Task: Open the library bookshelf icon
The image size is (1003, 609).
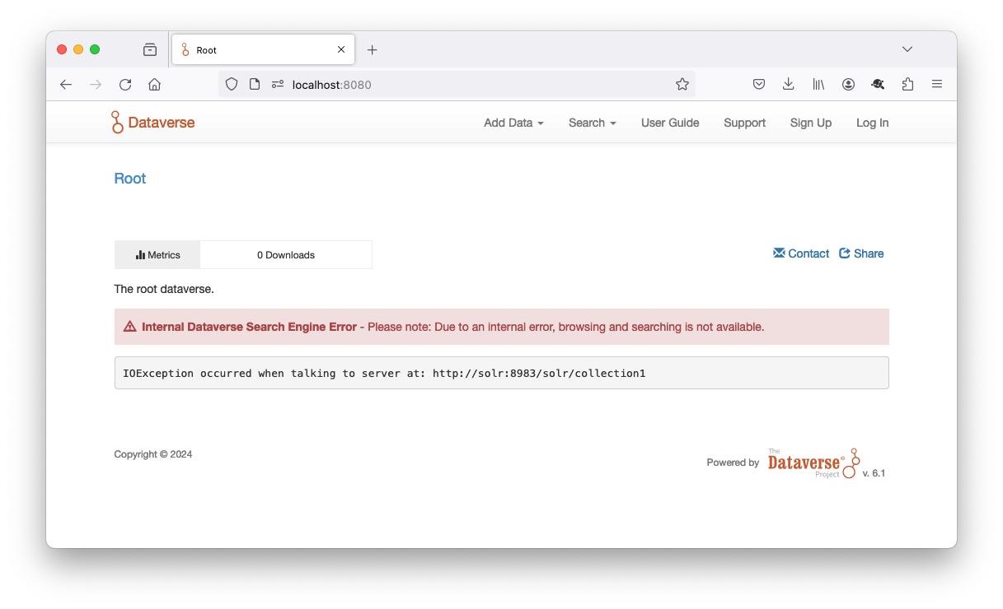Action: (818, 84)
